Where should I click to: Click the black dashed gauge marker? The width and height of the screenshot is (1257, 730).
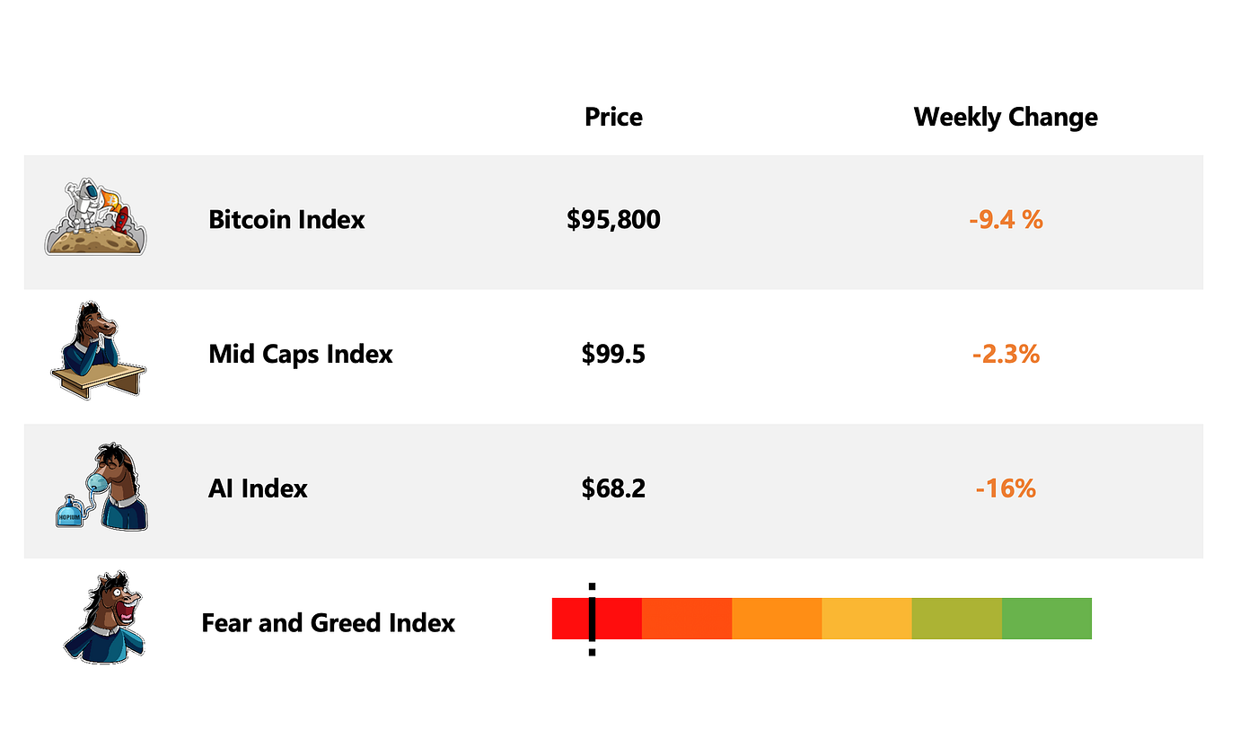[x=592, y=619]
